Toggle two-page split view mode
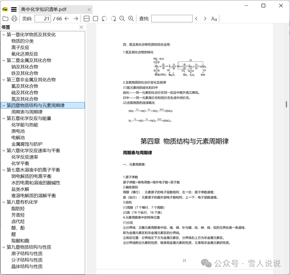Image resolution: width=290 pixels, height=275 pixels. point(86,19)
